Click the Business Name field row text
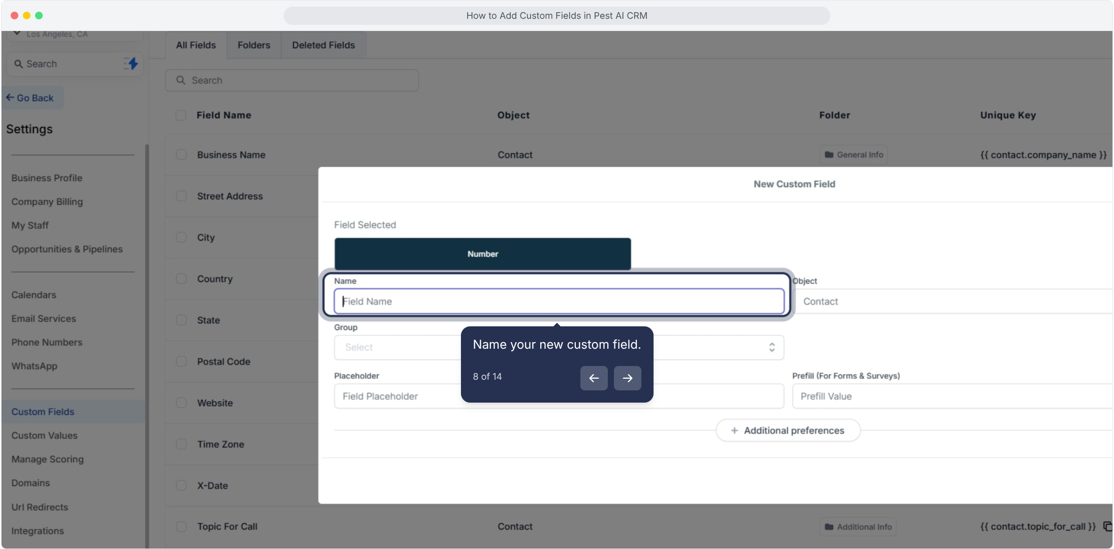The image size is (1114, 549). click(x=231, y=155)
